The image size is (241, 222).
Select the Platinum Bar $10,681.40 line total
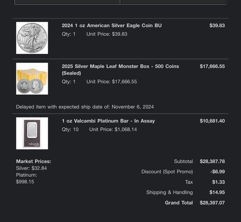click(212, 121)
